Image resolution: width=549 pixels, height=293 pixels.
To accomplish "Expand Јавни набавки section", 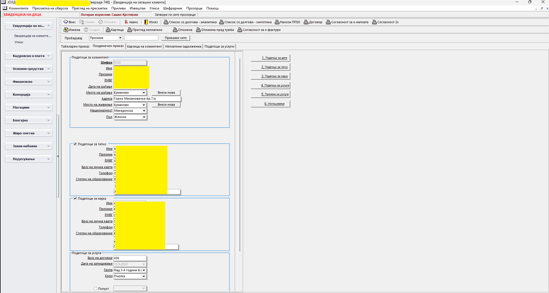I will 29,146.
